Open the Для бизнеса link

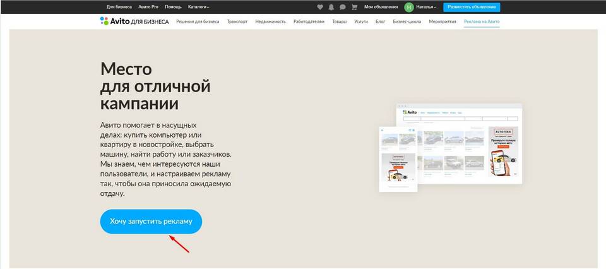click(x=119, y=7)
